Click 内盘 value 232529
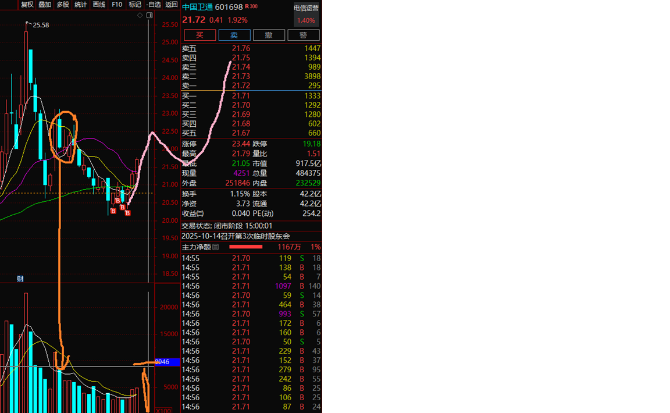 [308, 183]
